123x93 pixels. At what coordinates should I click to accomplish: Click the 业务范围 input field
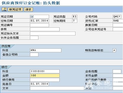(117, 71)
